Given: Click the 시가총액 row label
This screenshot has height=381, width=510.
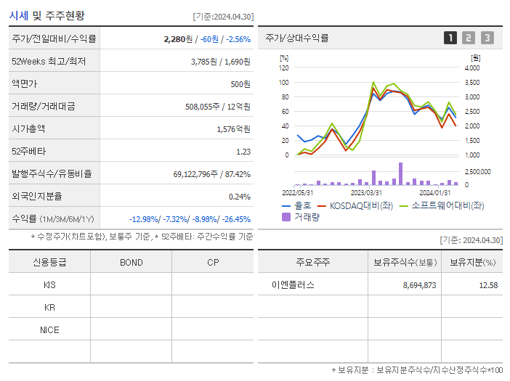Looking at the screenshot, I should point(28,128).
